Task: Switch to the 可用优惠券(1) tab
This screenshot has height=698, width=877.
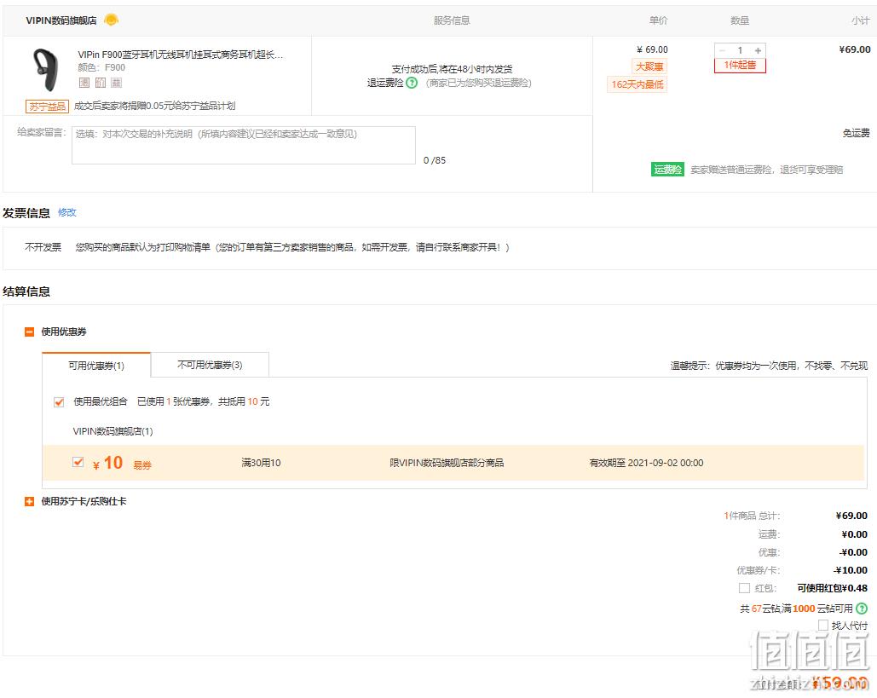Action: 96,366
